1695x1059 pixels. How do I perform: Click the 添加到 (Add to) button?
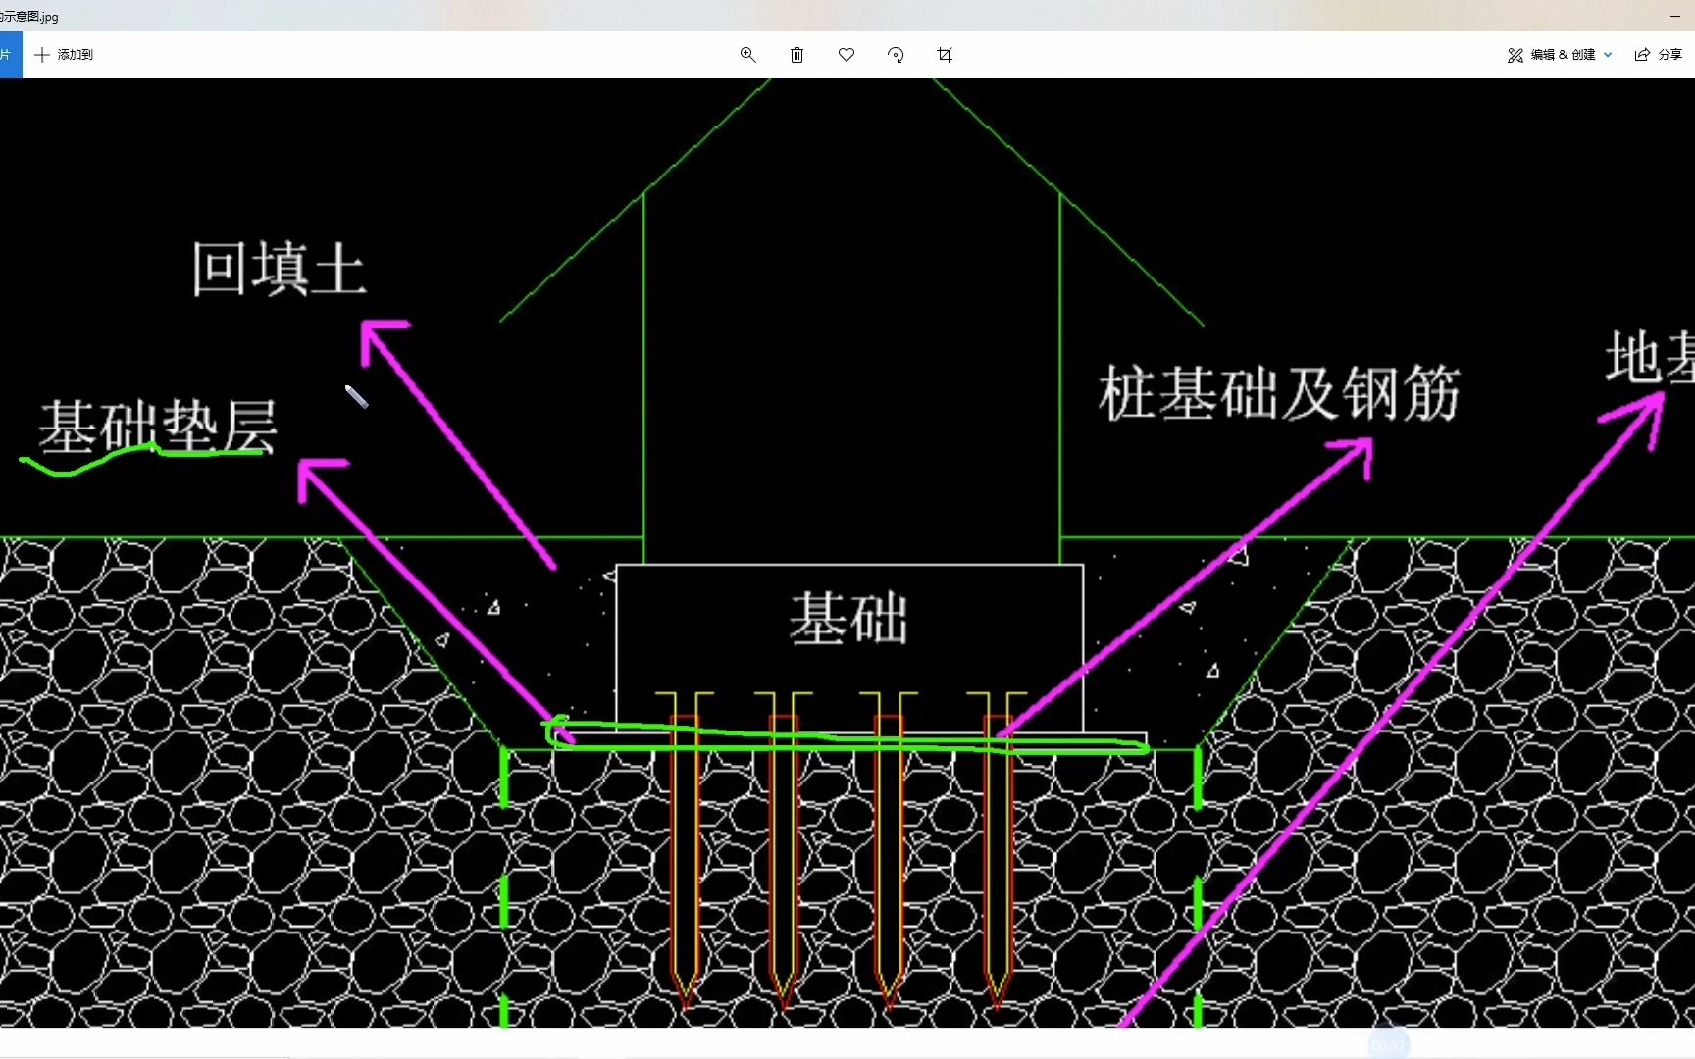pyautogui.click(x=64, y=55)
